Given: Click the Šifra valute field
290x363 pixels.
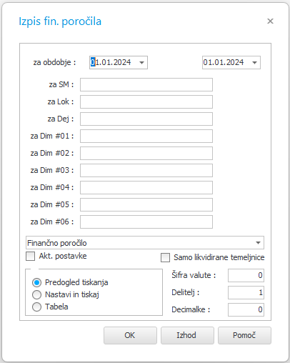Looking at the screenshot, I should click(246, 275).
